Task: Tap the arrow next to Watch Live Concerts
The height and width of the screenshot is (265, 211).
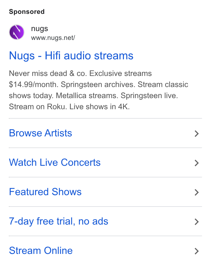Action: pyautogui.click(x=197, y=163)
